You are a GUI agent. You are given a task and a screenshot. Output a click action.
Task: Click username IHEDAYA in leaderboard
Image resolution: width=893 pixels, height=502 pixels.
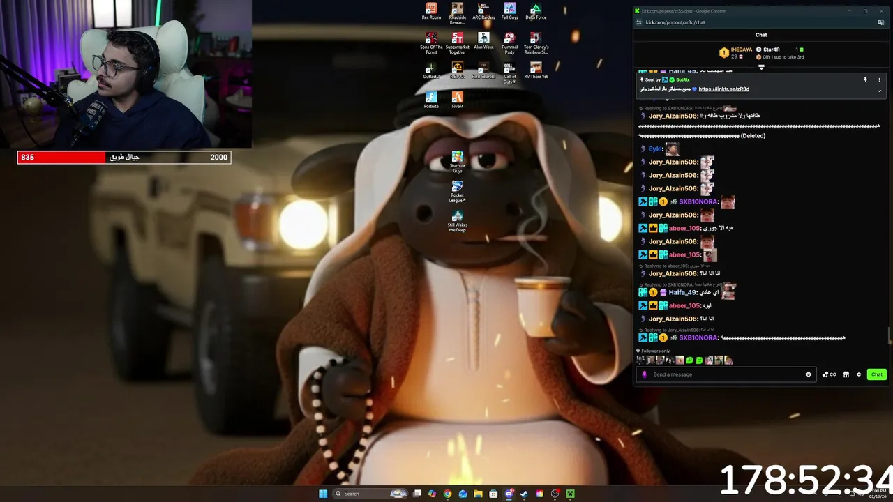741,50
